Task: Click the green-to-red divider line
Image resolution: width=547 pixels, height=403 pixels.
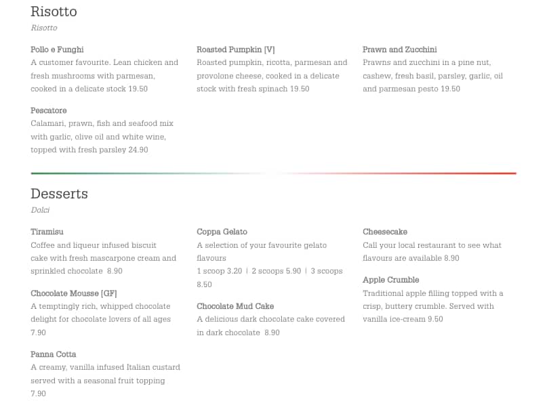Action: tap(273, 173)
